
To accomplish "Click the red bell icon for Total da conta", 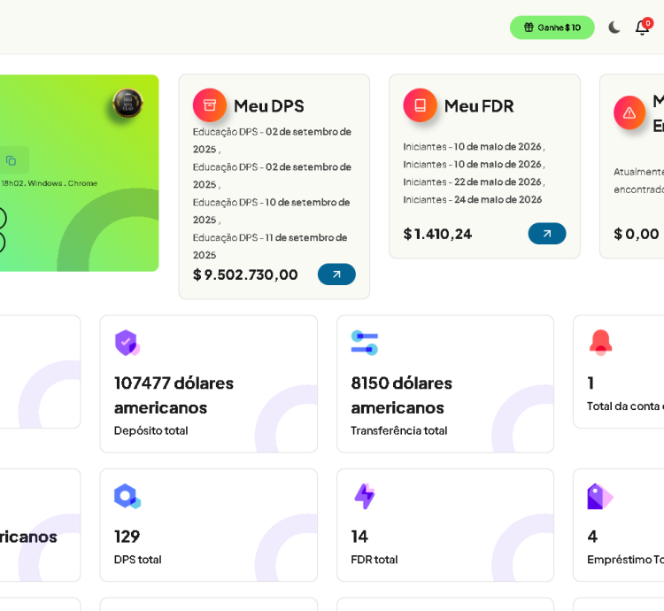I will (600, 343).
